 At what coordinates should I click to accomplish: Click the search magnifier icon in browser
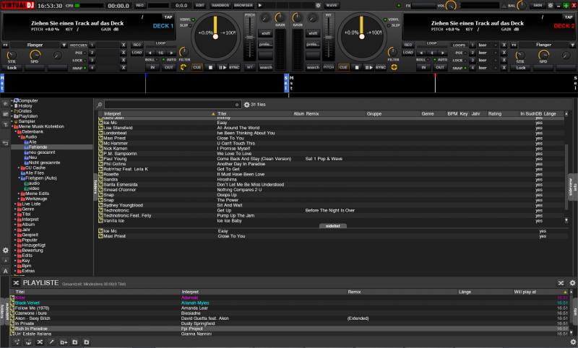pos(100,105)
